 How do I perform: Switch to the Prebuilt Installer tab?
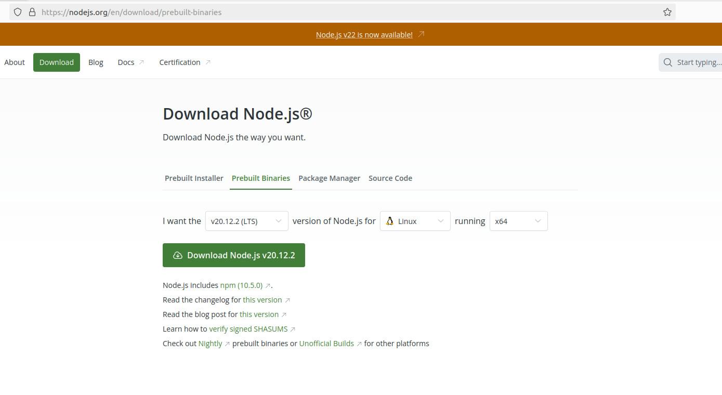pos(194,178)
